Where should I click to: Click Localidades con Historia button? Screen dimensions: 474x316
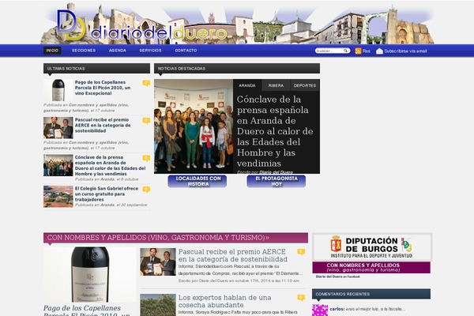197,181
